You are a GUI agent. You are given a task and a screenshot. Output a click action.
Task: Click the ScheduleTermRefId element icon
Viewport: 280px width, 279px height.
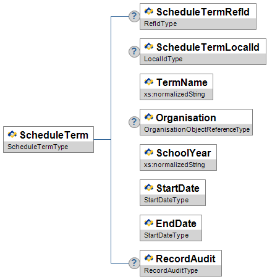(149, 11)
